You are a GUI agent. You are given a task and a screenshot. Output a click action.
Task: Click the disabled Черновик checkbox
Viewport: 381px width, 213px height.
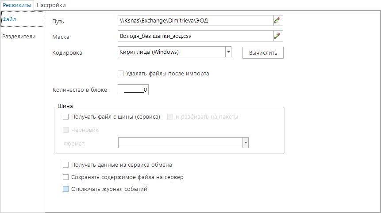[66, 130]
